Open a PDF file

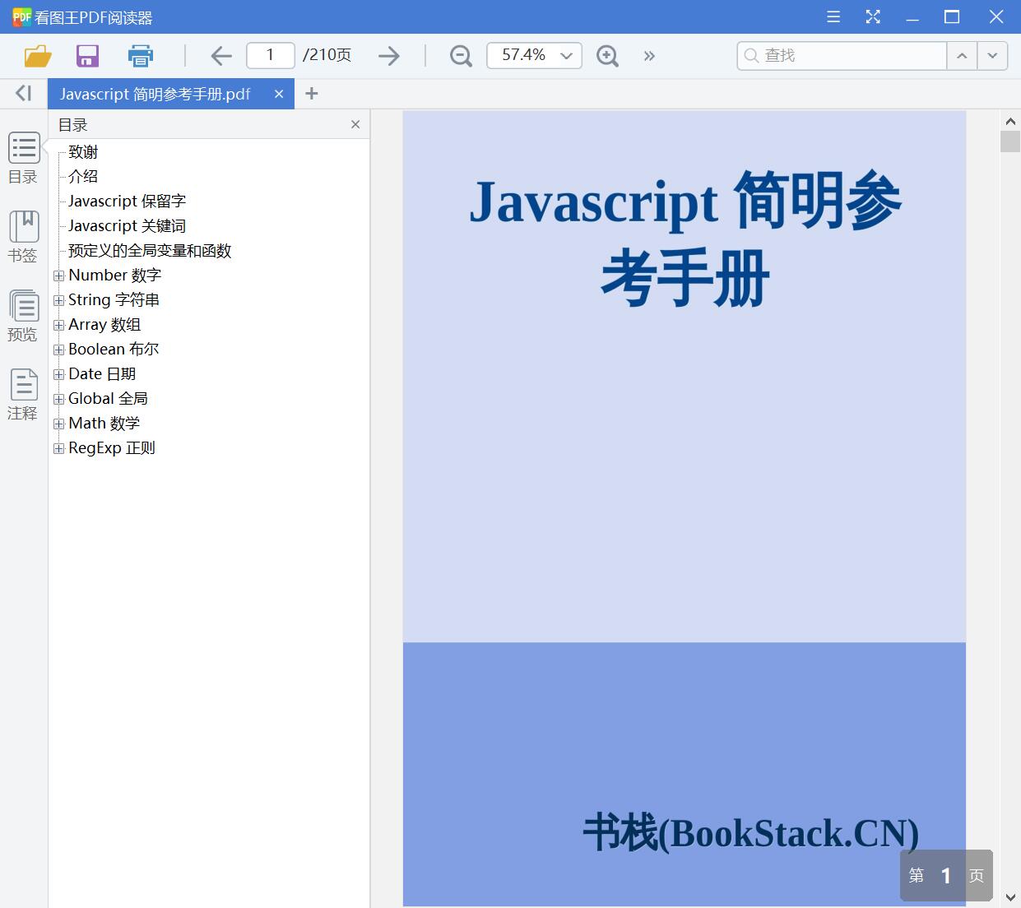tap(36, 55)
